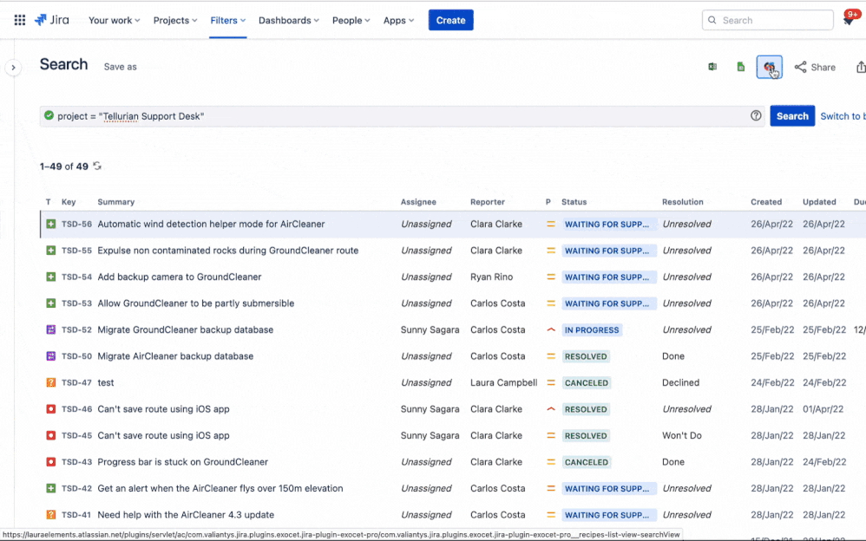Viewport: 866px width, 541px height.
Task: Click the Jira logo to go home
Action: [52, 20]
